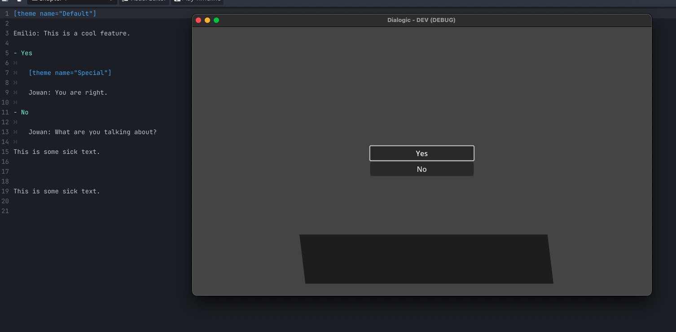Click the [theme name="Special"] tag on line 7
This screenshot has height=332, width=676.
[70, 73]
